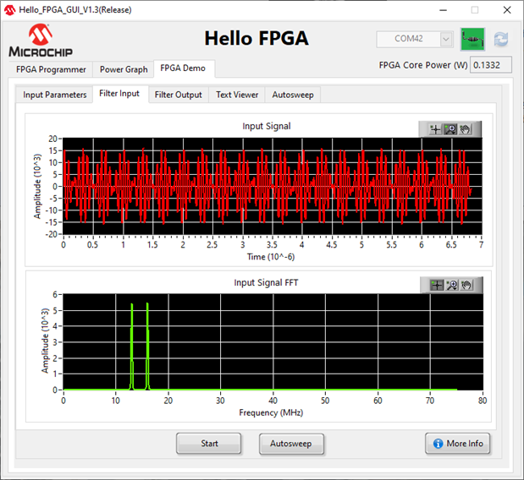This screenshot has height=480, width=524.
Task: Close the Hello_FPGA_GUI window
Action: pos(507,10)
